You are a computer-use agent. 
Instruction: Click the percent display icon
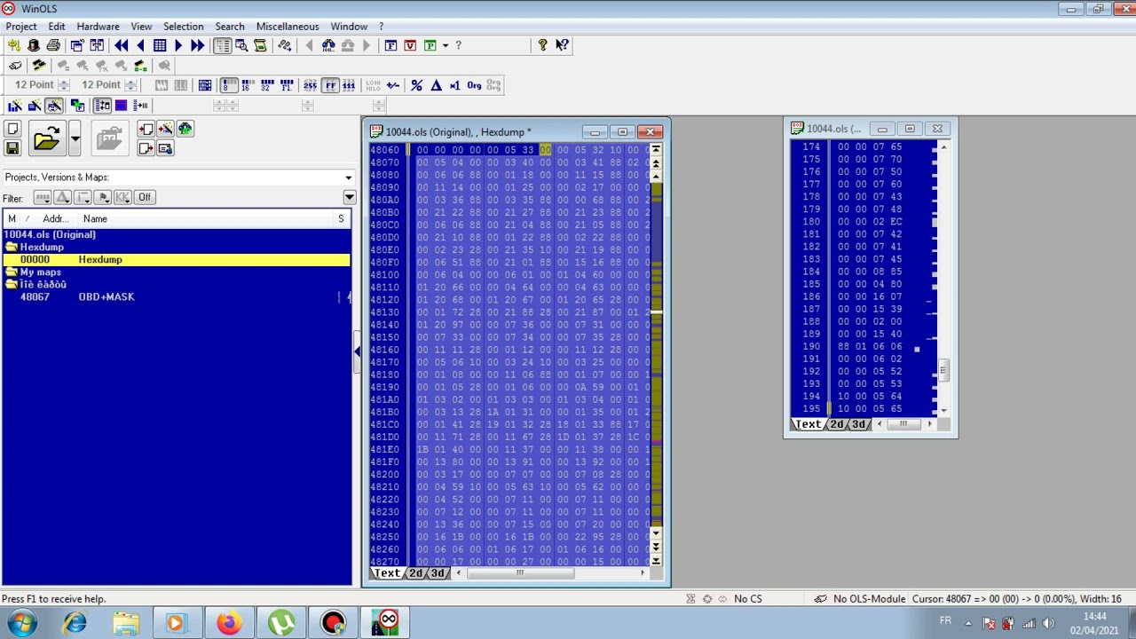416,85
